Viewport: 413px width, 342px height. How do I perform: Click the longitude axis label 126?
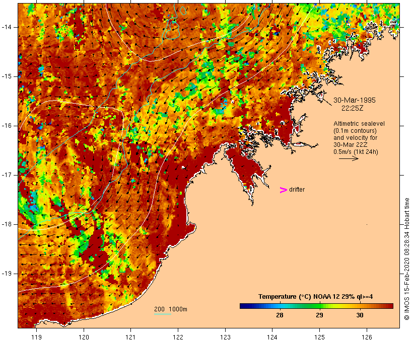367,337
